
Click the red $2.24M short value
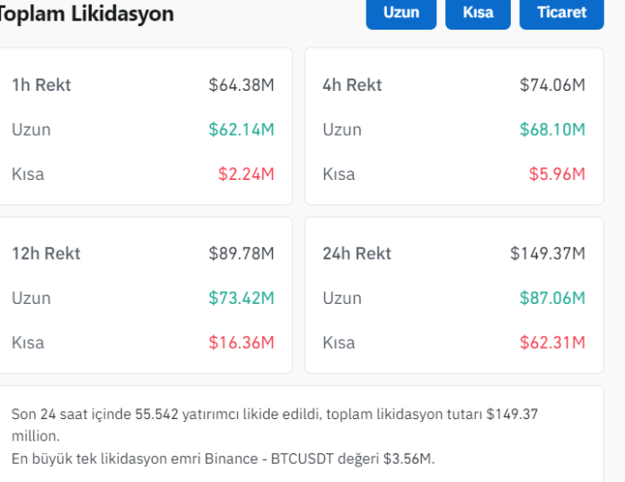(246, 174)
